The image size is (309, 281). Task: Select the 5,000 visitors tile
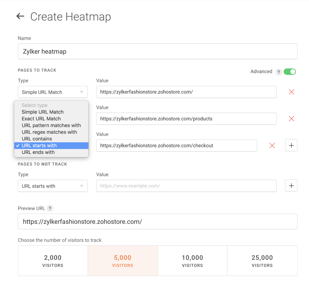(123, 261)
